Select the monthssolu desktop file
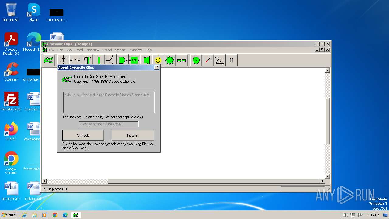The image size is (389, 219). click(x=56, y=15)
